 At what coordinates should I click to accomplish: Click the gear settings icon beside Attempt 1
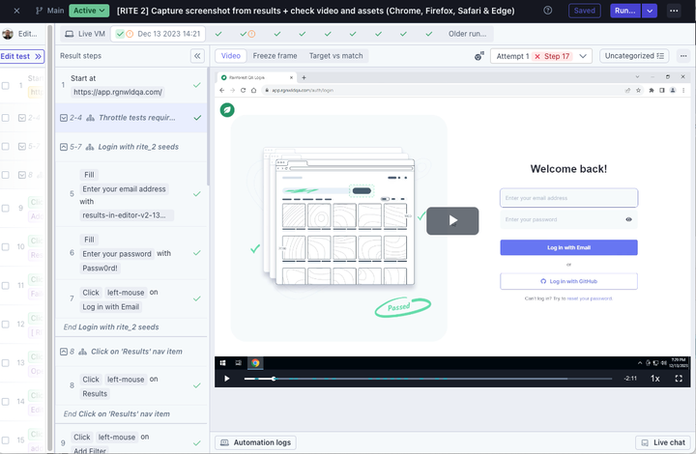[479, 56]
